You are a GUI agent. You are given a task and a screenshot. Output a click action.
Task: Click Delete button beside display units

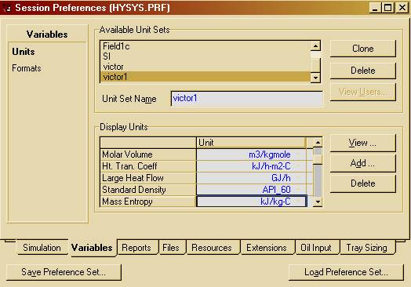point(363,183)
